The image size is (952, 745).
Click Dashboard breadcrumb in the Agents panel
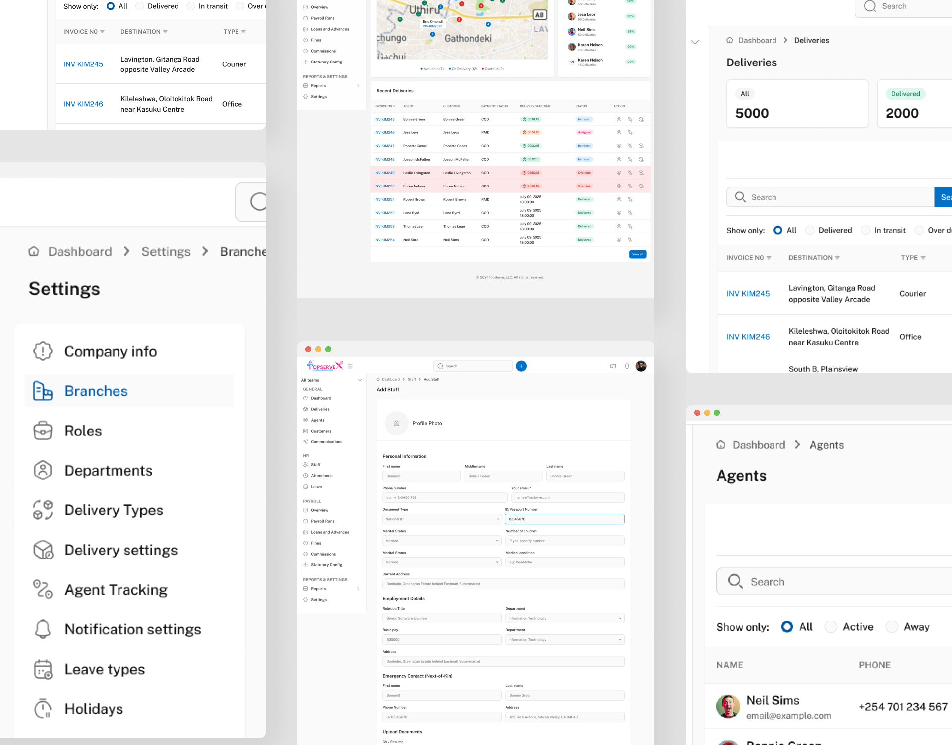[x=759, y=445]
